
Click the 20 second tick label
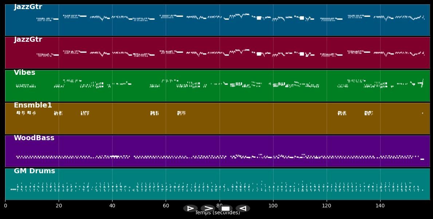point(59,206)
